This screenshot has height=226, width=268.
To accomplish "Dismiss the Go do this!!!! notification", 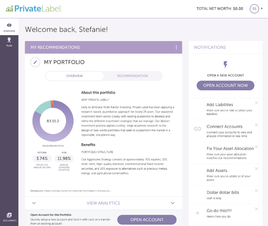I will (x=256, y=209).
